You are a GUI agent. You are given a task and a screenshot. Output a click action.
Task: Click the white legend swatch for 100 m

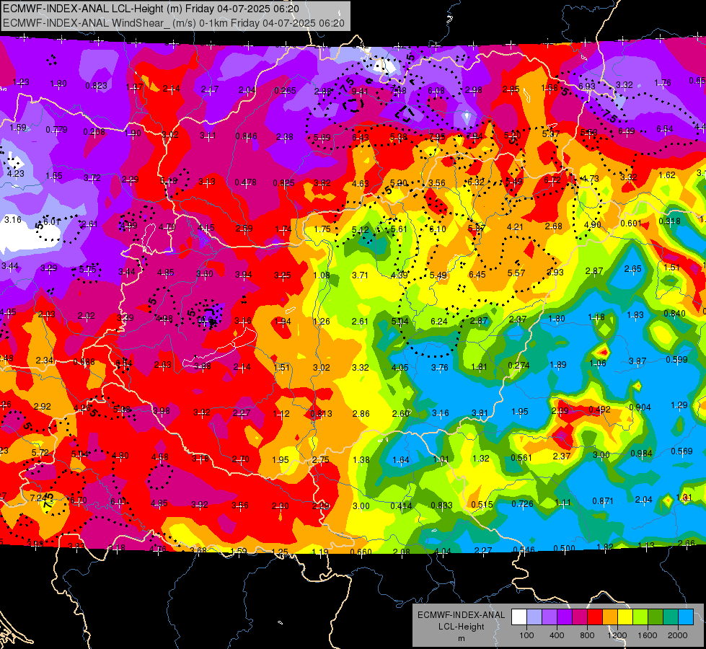(519, 617)
